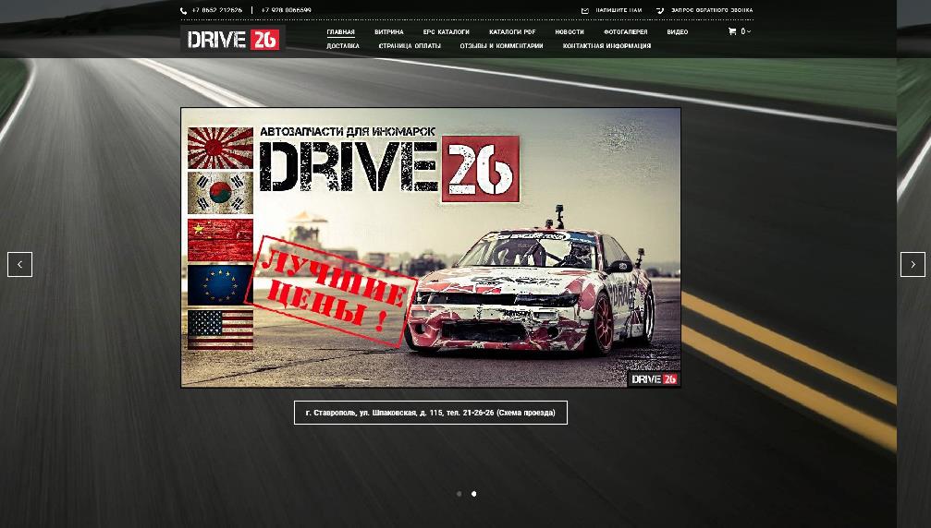Click the United States flag image
The image size is (931, 528).
click(x=220, y=330)
